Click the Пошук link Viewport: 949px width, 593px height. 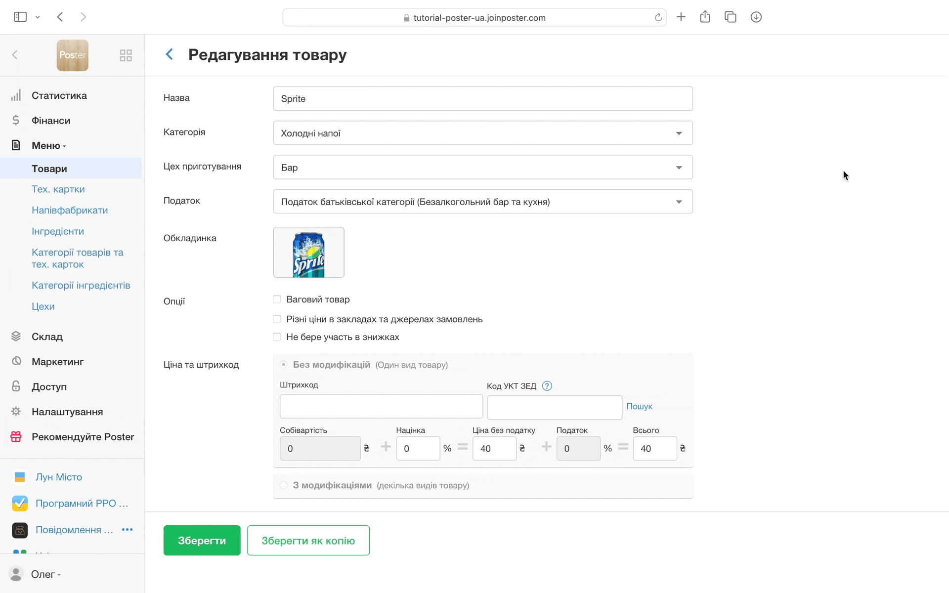(639, 406)
